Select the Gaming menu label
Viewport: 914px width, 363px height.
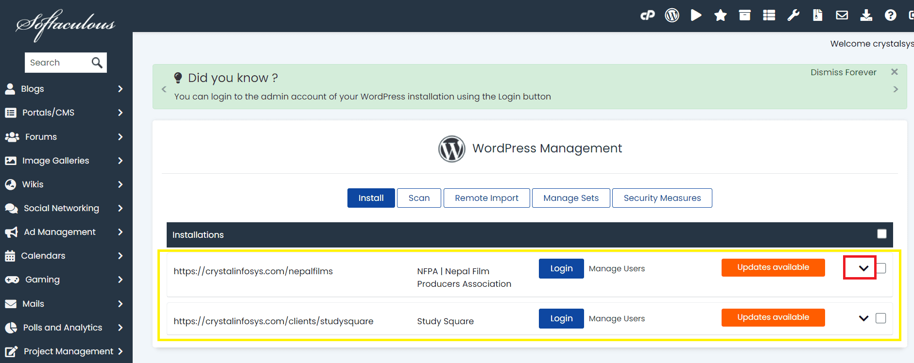tap(43, 280)
